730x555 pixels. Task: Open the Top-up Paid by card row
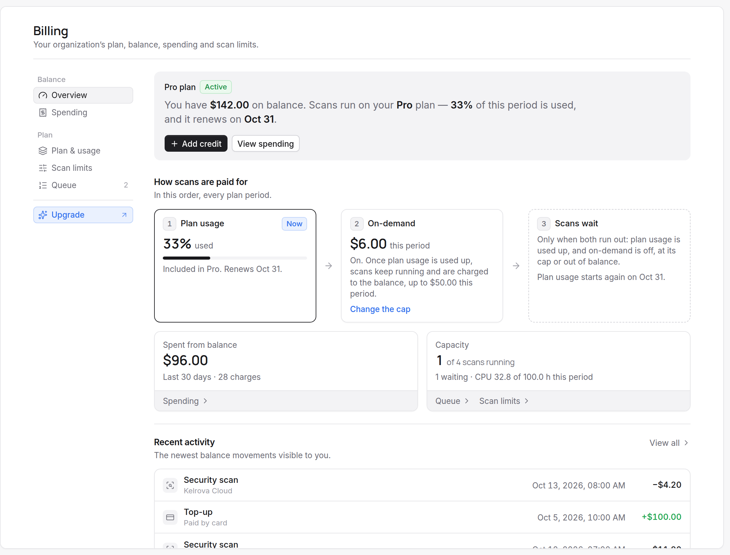point(422,517)
